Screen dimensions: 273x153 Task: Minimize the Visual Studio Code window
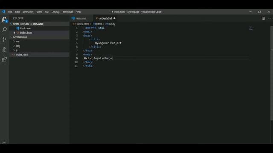[x=250, y=12]
